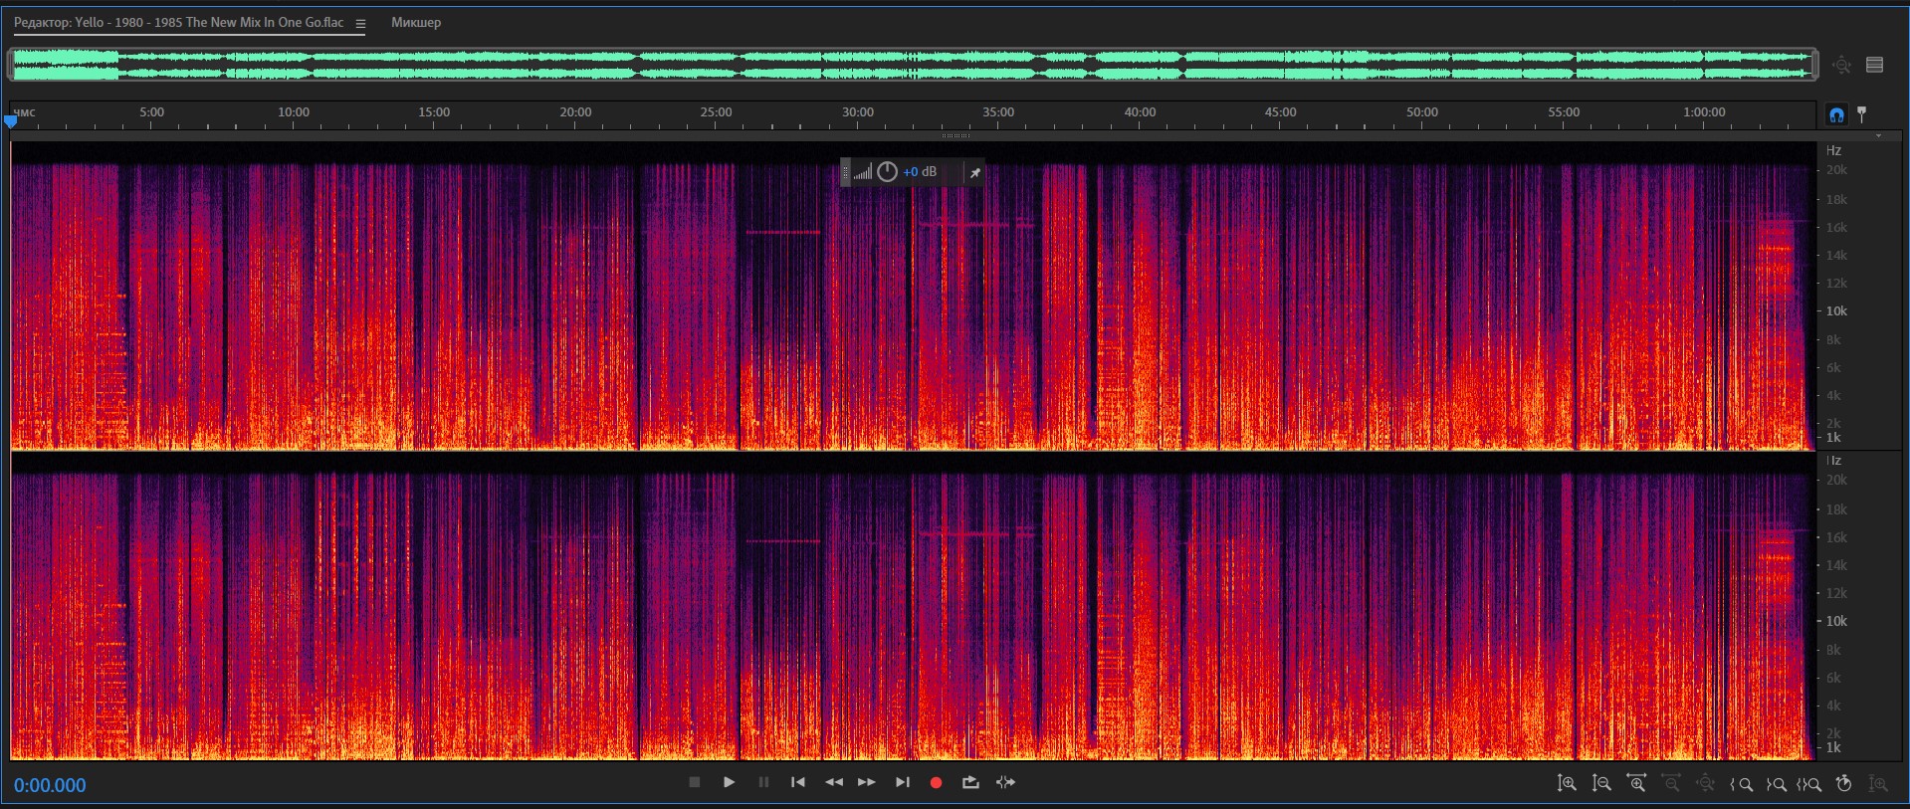Move playhead to previous marker

pos(798,783)
